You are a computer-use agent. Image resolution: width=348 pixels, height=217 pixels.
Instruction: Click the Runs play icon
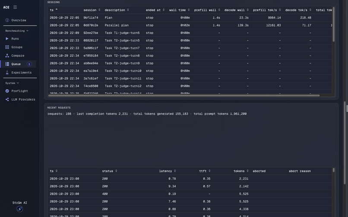[x=7, y=38]
